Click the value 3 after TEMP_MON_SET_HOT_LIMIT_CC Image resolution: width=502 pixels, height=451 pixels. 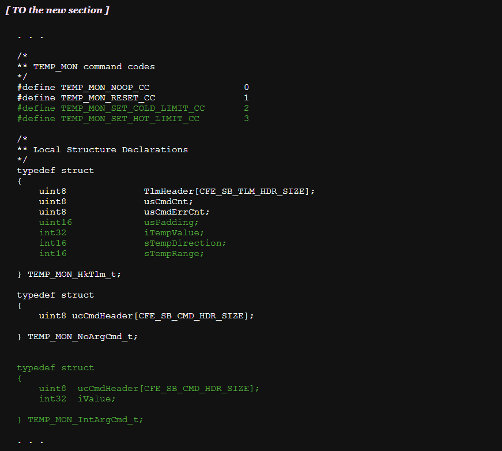(x=246, y=118)
